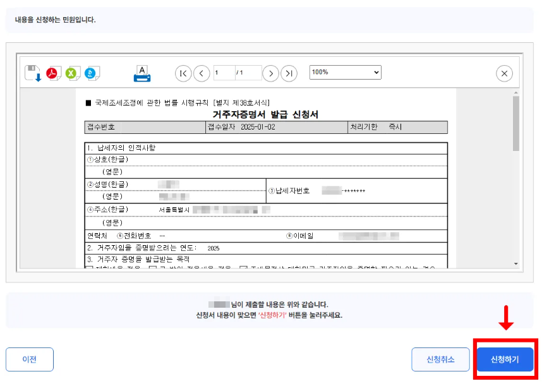The width and height of the screenshot is (542, 386).
Task: Click the heading 1. 납세자의 인적사항
Action: 121,148
